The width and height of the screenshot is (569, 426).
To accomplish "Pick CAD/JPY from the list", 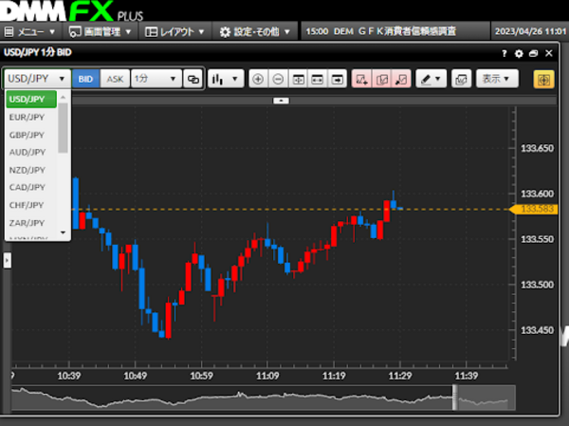I will tap(31, 188).
